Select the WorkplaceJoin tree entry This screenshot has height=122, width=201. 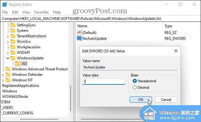point(28,47)
